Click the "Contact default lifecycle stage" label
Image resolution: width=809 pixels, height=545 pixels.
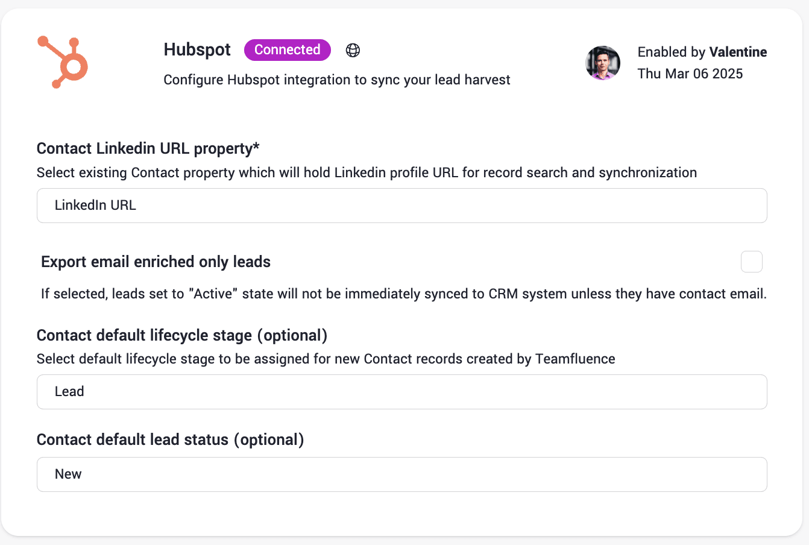[181, 335]
